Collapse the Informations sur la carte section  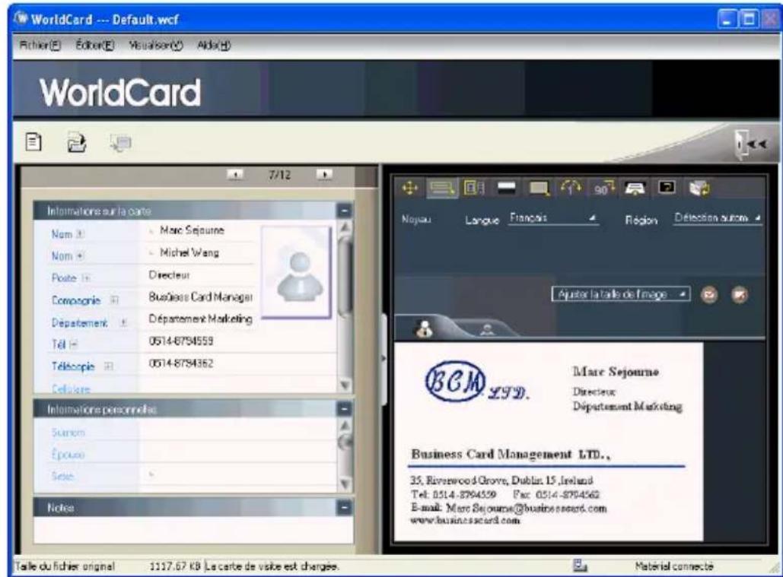[344, 211]
